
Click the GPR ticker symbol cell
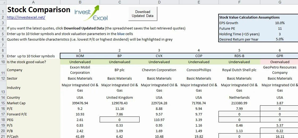point(280,56)
